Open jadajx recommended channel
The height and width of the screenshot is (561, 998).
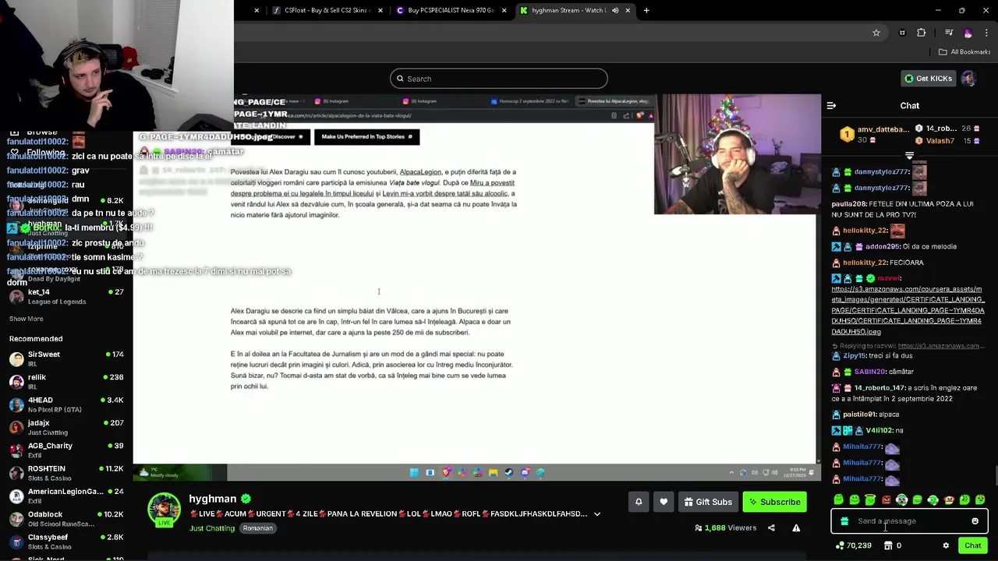[x=66, y=427]
